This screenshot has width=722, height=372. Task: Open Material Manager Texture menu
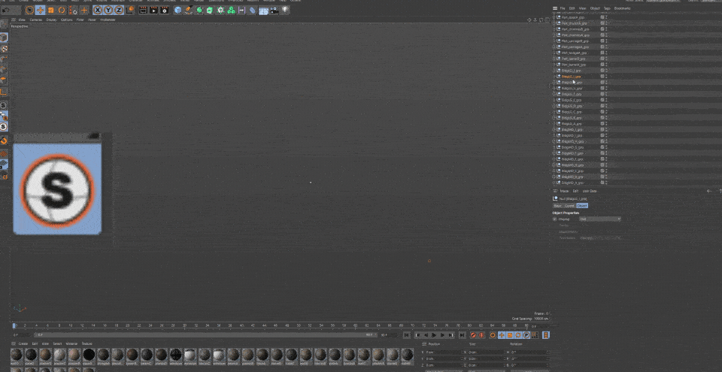(x=86, y=343)
